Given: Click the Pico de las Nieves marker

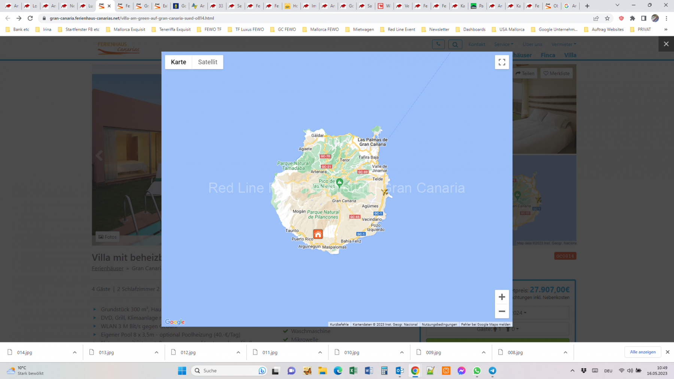Looking at the screenshot, I should click(x=340, y=182).
